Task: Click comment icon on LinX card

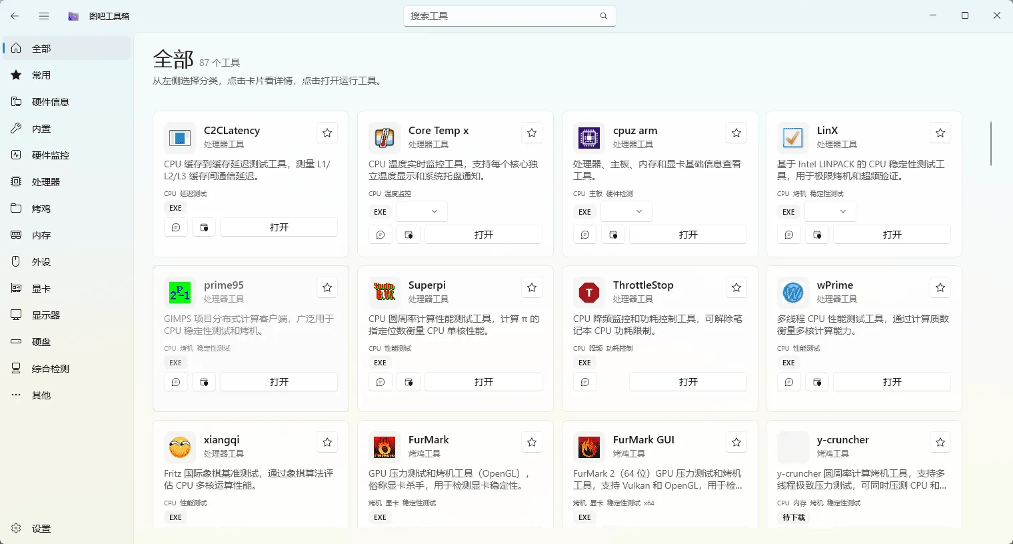Action: point(789,235)
